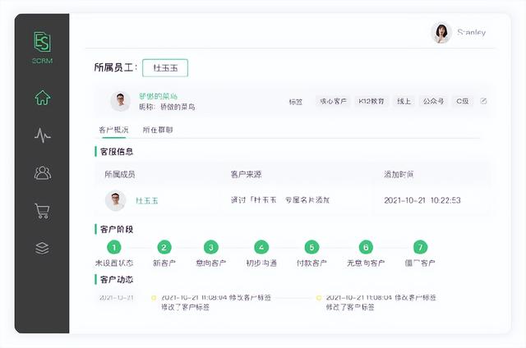Click the edit tags icon after C级
This screenshot has width=526, height=348.
[x=483, y=101]
